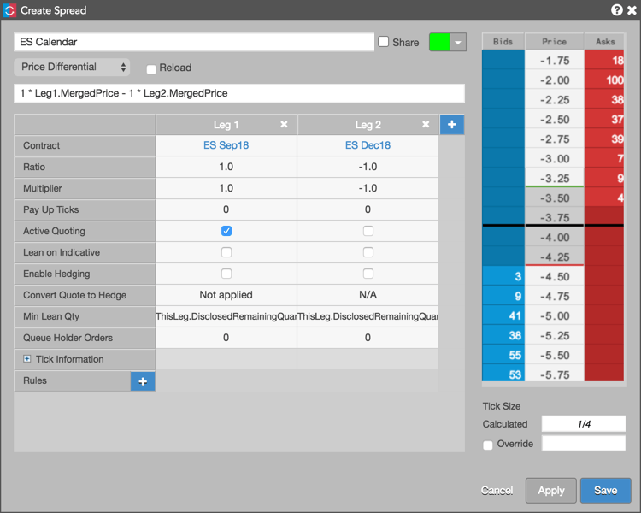The image size is (641, 513).
Task: Click Leg 2 Queue Holder Orders value
Action: click(368, 338)
